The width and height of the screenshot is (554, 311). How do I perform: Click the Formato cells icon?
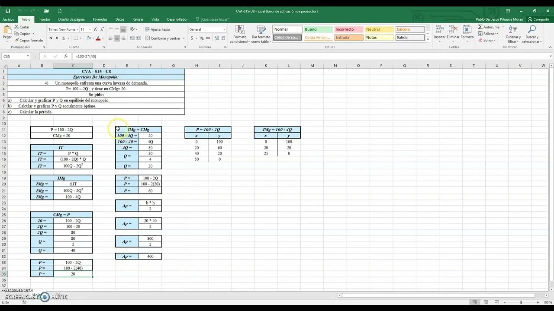coord(467,30)
